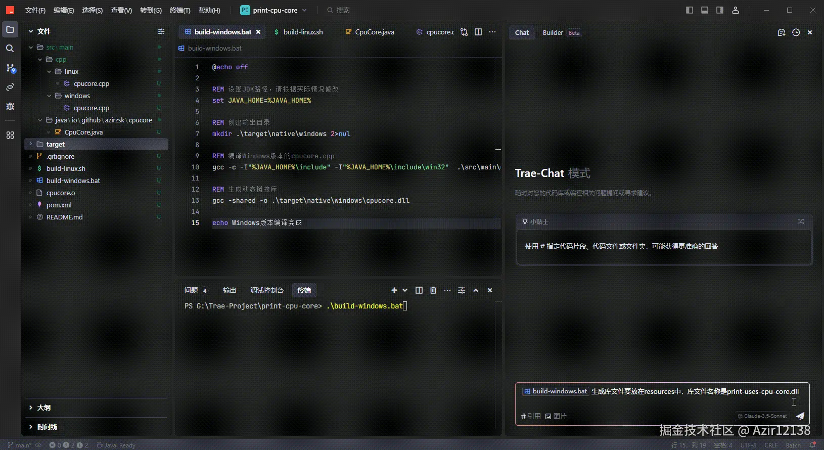The image size is (824, 450).
Task: Click Batch language mode in status bar
Action: click(x=793, y=445)
